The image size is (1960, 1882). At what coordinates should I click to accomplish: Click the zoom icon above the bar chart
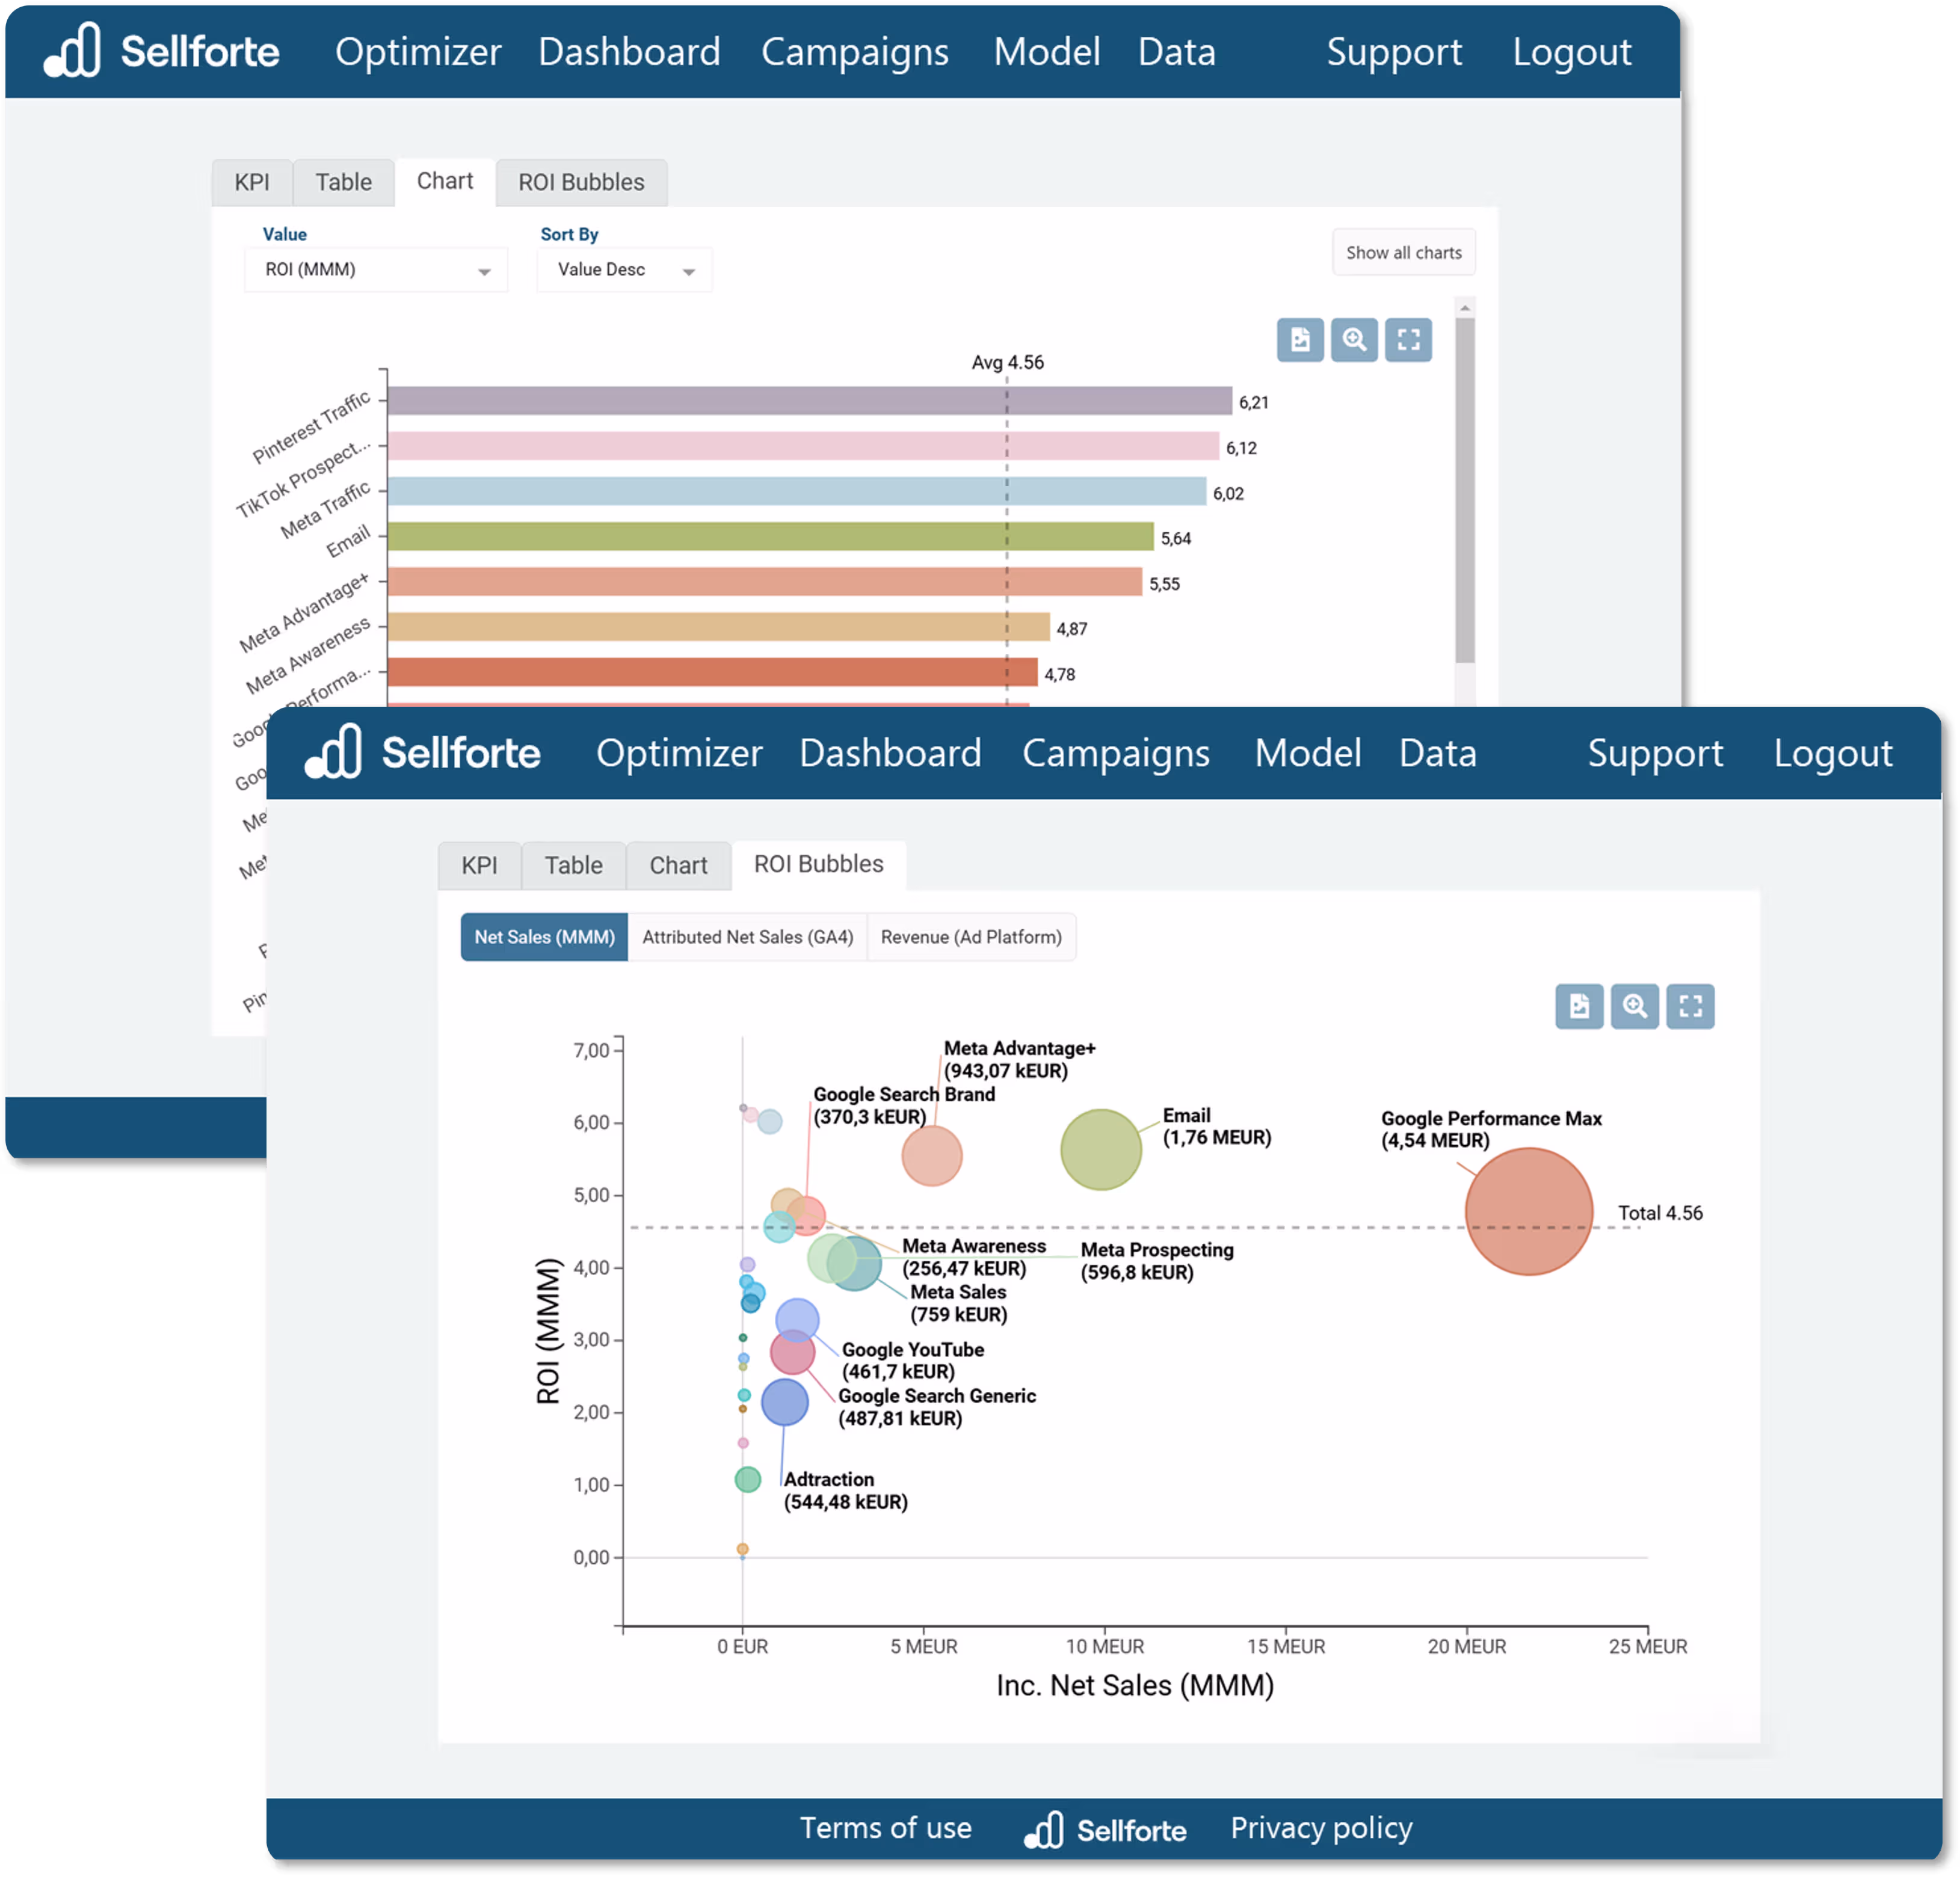[x=1354, y=340]
